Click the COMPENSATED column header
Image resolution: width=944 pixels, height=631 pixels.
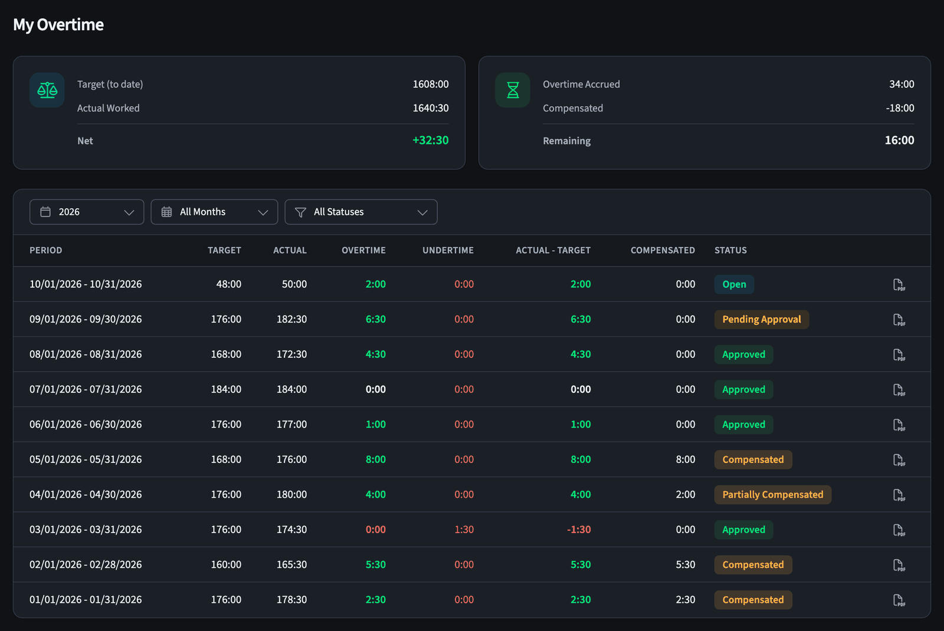[x=663, y=250]
